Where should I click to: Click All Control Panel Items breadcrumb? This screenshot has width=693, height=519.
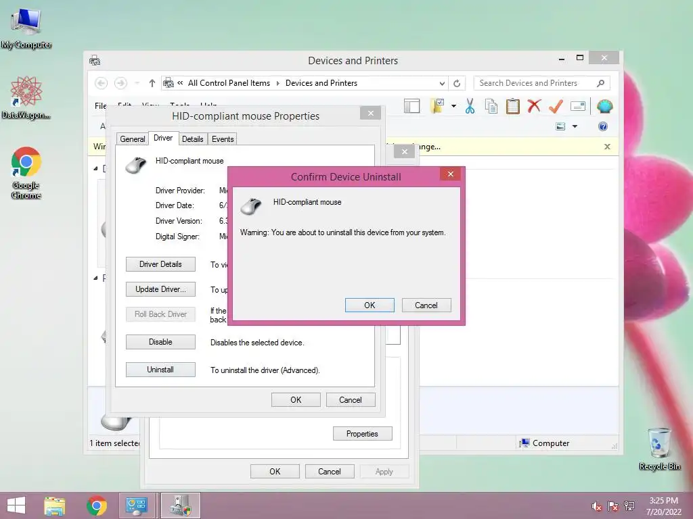229,83
